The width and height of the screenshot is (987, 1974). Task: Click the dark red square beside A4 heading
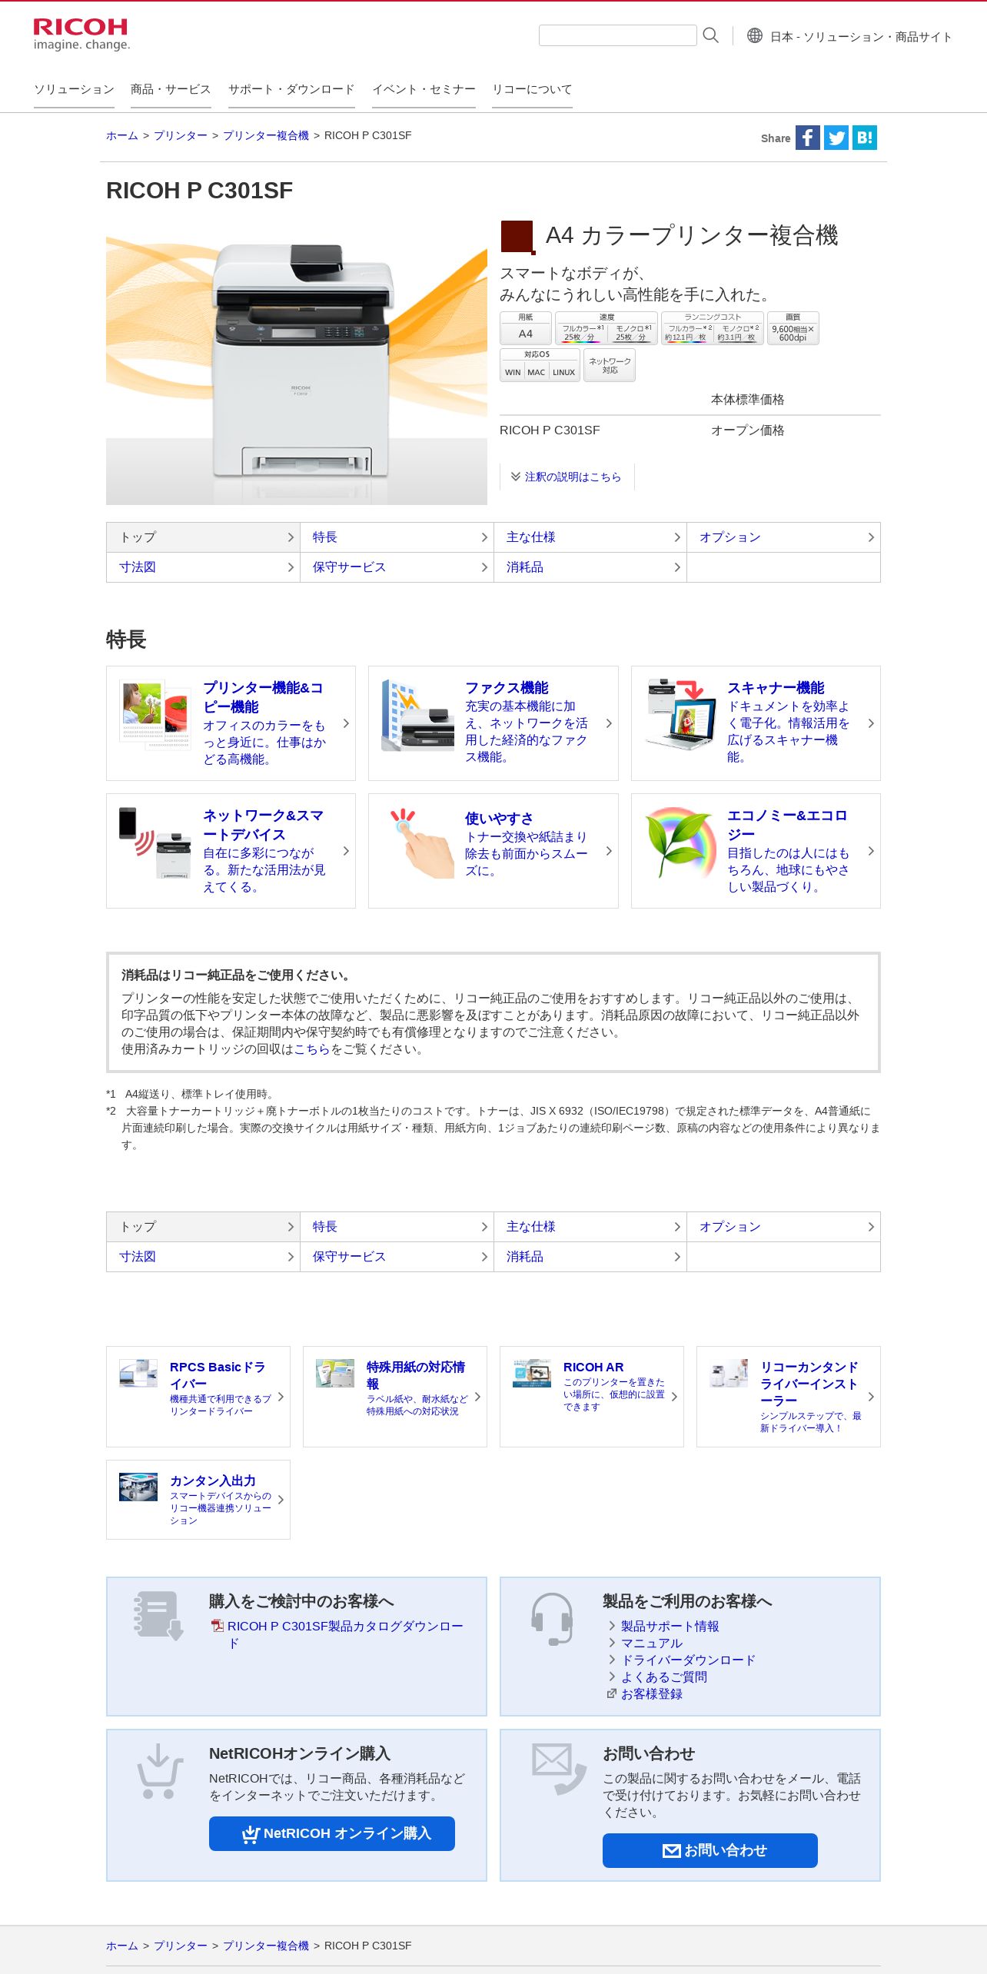(x=517, y=237)
